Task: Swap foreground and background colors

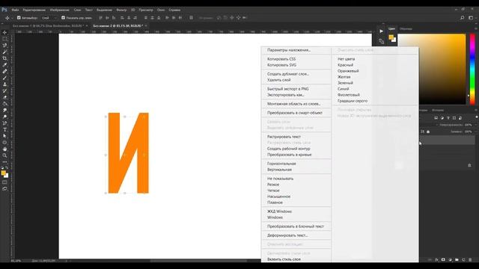Action: tap(7, 168)
